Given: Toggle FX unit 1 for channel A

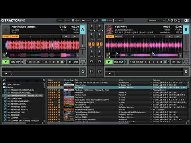Looking at the screenshot, I should coord(90,44).
